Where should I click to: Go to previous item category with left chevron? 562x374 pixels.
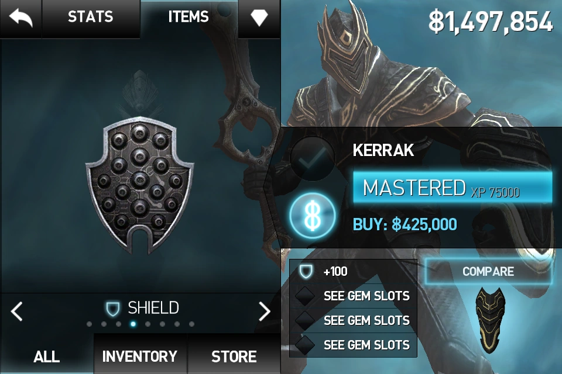click(17, 311)
